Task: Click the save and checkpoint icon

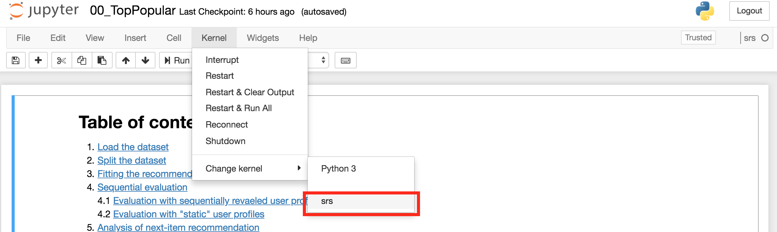Action: coord(16,60)
